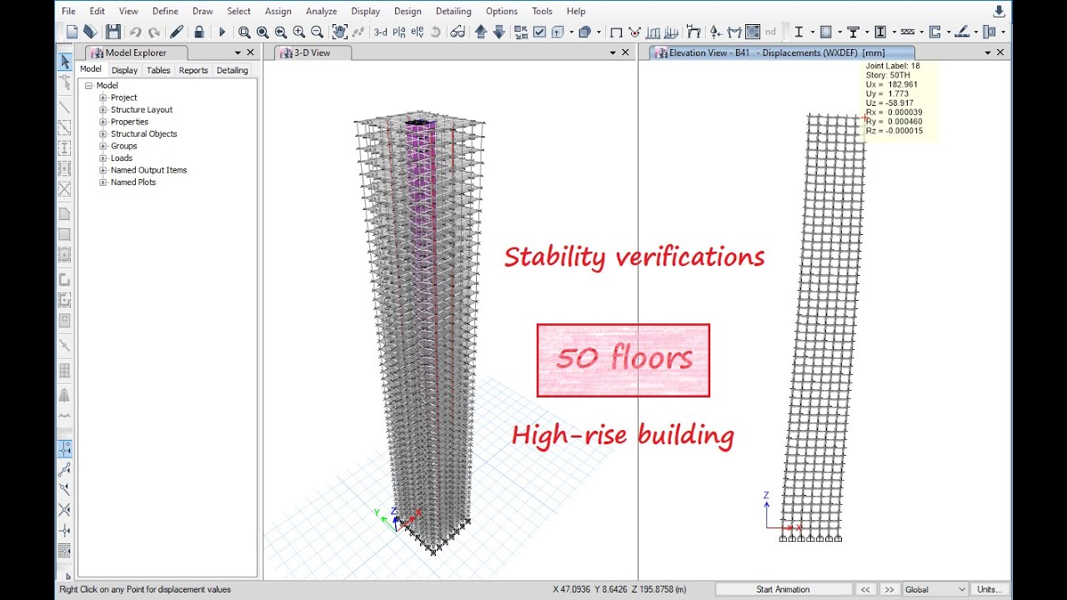Open the Detailing menu
1067x600 pixels.
click(453, 11)
